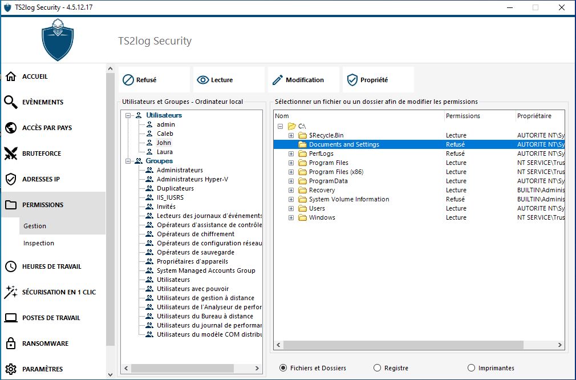Select the IIS_IUSRS group
The width and height of the screenshot is (576, 380).
click(170, 197)
